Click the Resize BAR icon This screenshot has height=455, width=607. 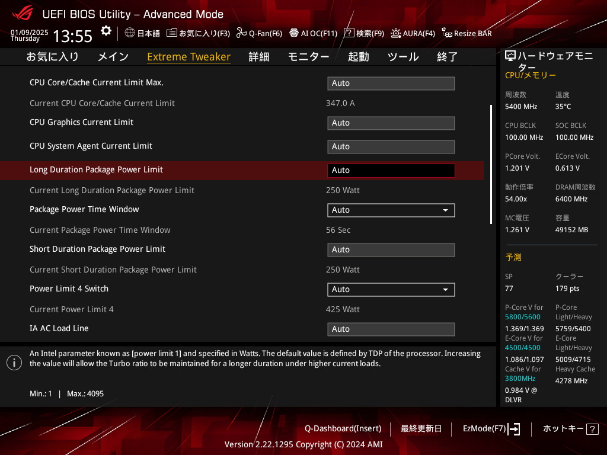coord(447,33)
